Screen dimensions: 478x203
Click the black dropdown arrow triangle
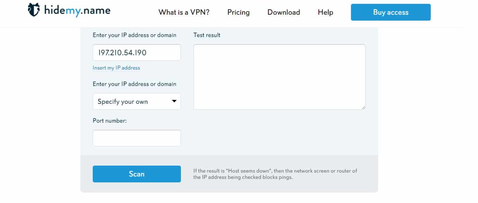pos(174,101)
